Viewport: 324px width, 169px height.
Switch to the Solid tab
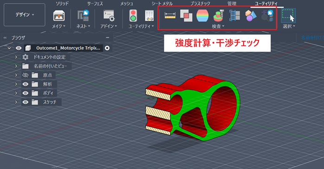[62, 4]
